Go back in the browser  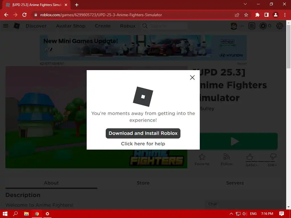(6, 15)
